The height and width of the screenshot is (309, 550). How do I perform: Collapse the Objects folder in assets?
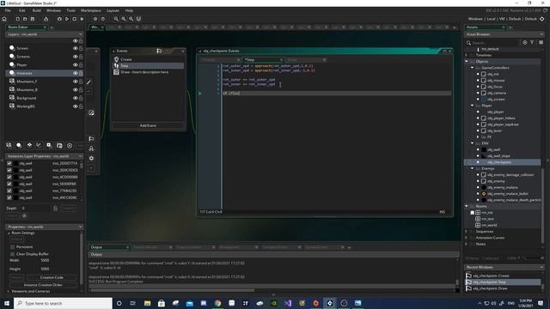pos(467,61)
